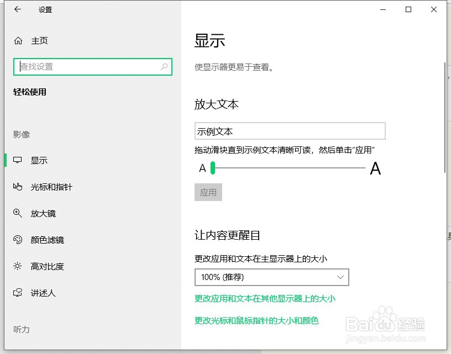Click label 更改应用和文本在主显示器上的大小
Image resolution: width=451 pixels, height=354 pixels.
click(x=261, y=258)
